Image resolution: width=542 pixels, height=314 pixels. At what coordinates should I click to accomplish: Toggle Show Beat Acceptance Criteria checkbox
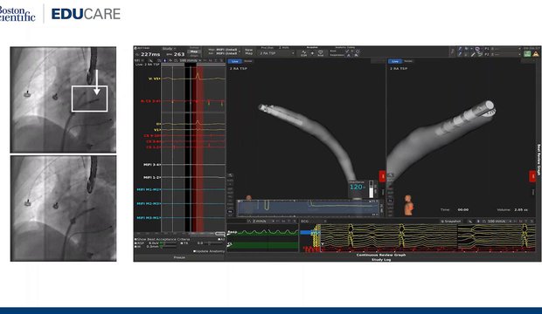pos(135,239)
